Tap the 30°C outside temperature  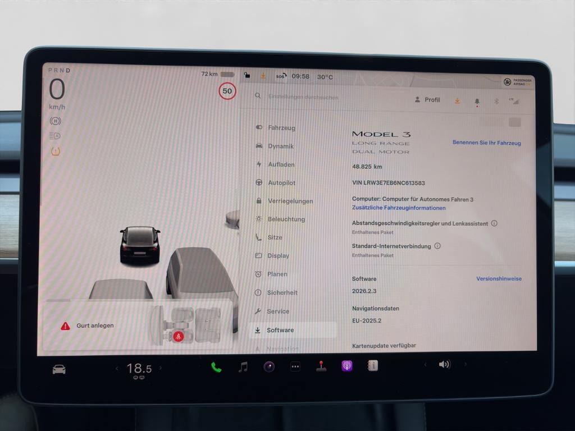[325, 77]
